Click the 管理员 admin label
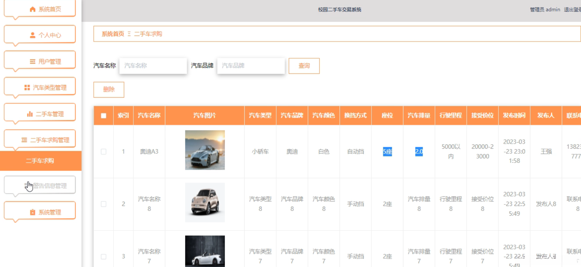Image resolution: width=581 pixels, height=267 pixels. [x=545, y=10]
